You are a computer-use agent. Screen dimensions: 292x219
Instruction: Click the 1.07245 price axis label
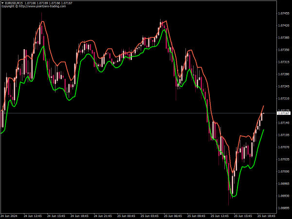(284, 87)
